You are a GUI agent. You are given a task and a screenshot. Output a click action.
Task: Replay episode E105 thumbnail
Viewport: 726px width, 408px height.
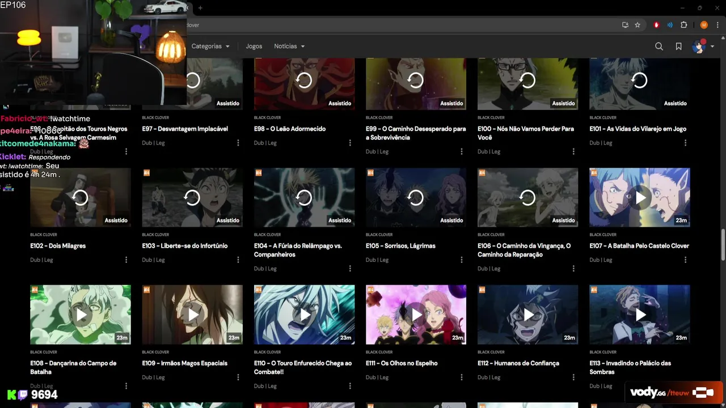click(416, 197)
